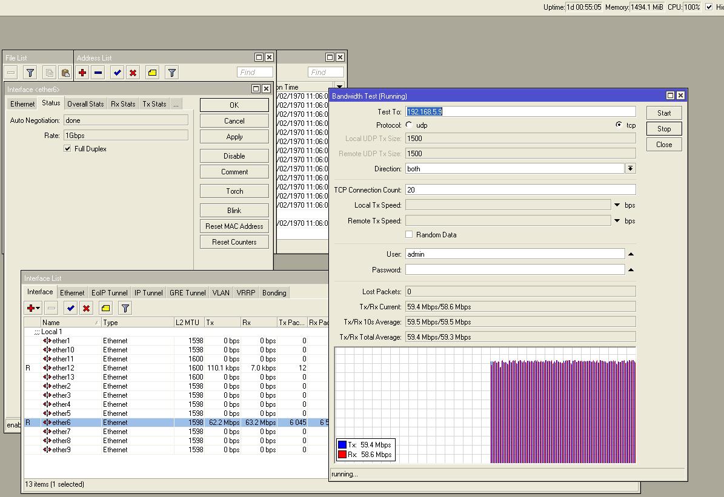Screen dimensions: 724x497
Task: Show more tabs with the ellipsis tab
Action: pyautogui.click(x=176, y=104)
